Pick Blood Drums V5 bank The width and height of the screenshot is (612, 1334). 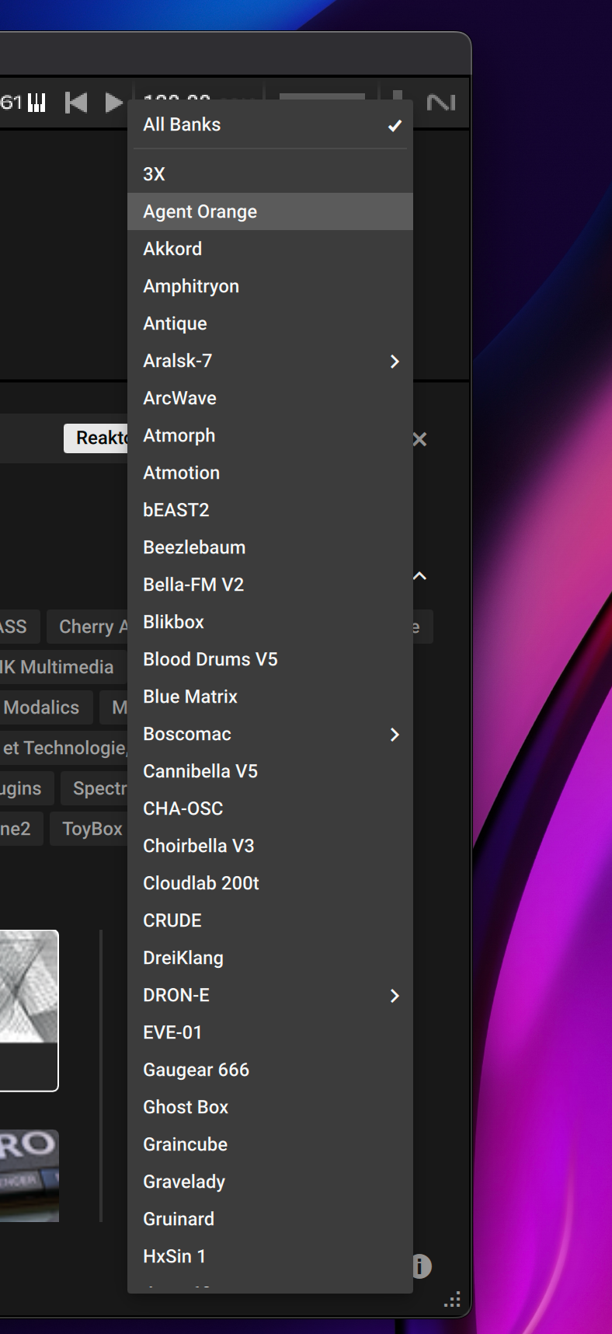(x=269, y=659)
